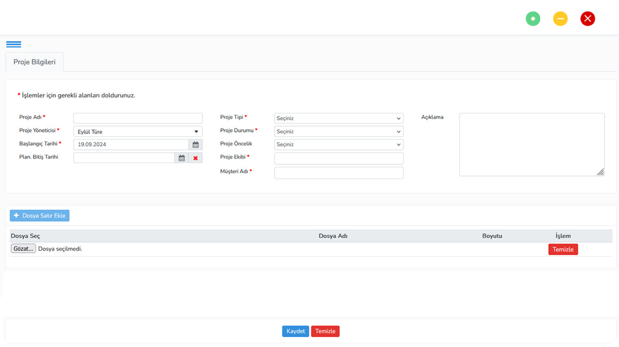The width and height of the screenshot is (619, 347).
Task: Open the hamburger menu icon
Action: (x=13, y=44)
